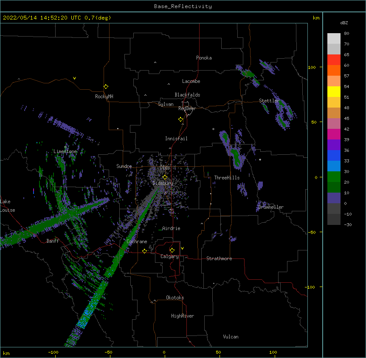Click the Lacombe city label
366x358 pixels.
click(191, 81)
